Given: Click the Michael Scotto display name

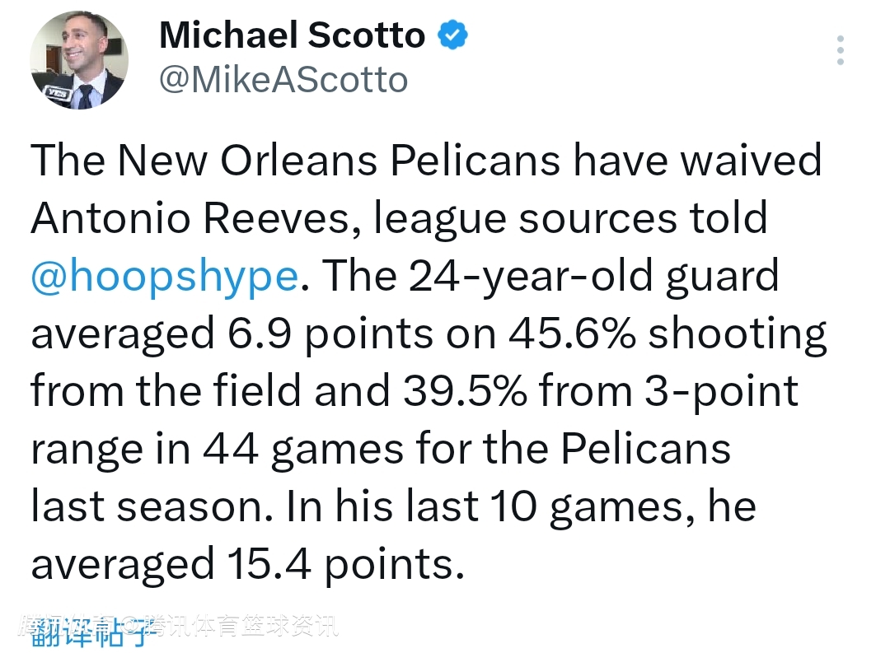Looking at the screenshot, I should point(292,35).
